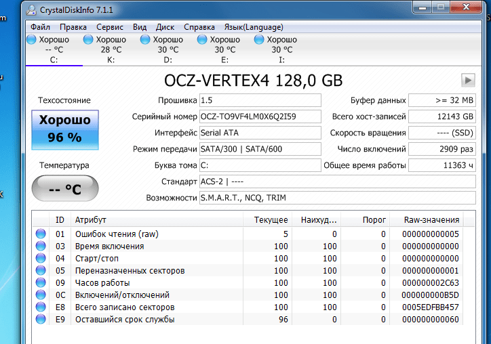Image resolution: width=491 pixels, height=344 pixels.
Task: Click the Raw-значения column header
Action: point(431,220)
